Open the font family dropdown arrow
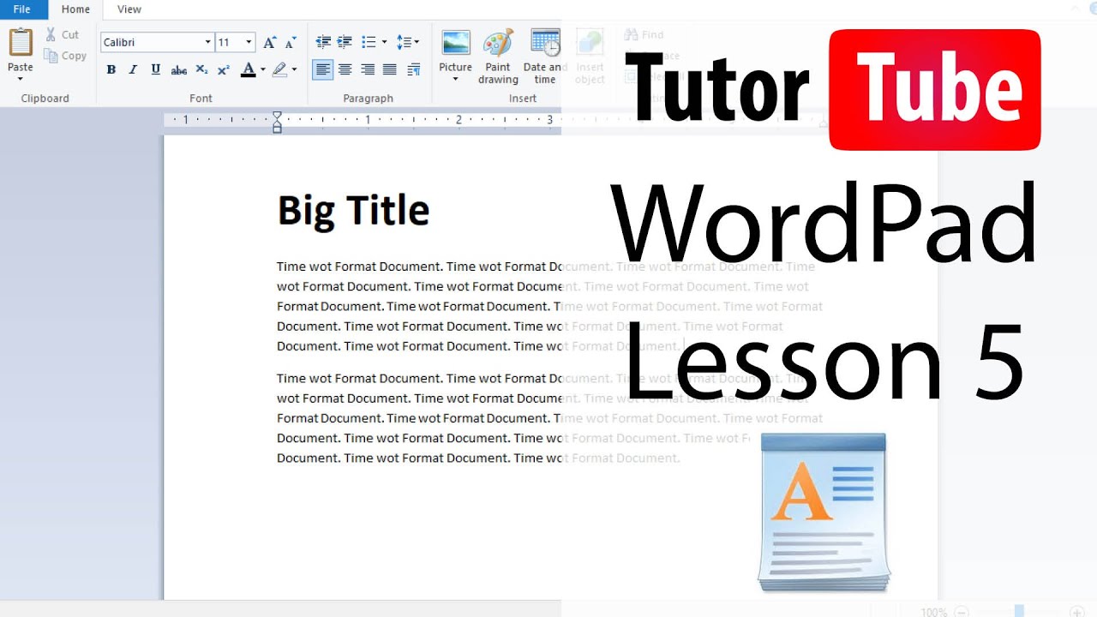1097x617 pixels. tap(207, 42)
